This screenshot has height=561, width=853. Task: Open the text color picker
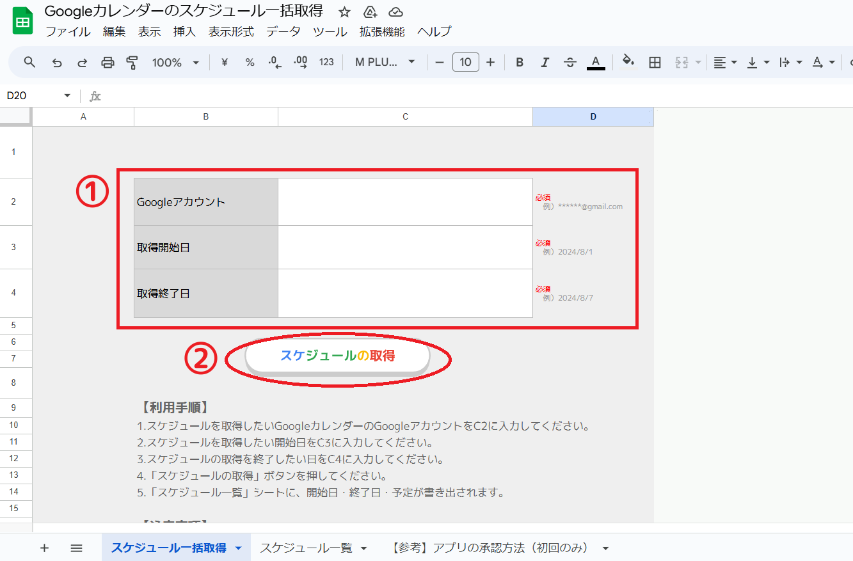[596, 62]
